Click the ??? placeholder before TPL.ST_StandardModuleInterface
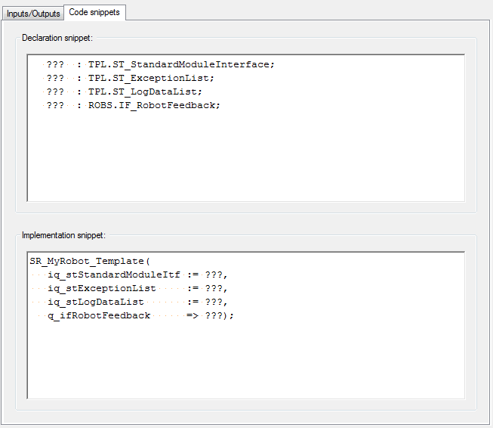 pyautogui.click(x=55, y=65)
